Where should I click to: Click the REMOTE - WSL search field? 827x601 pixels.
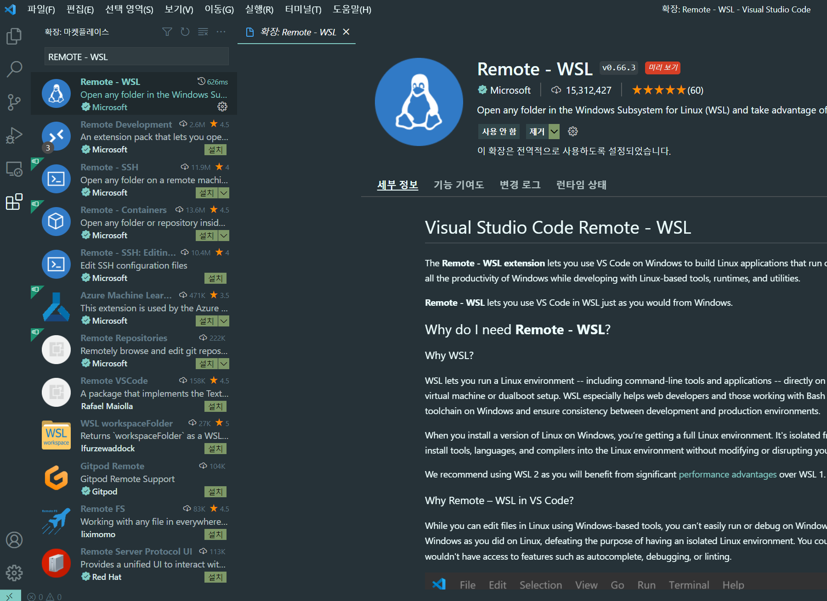(x=136, y=57)
